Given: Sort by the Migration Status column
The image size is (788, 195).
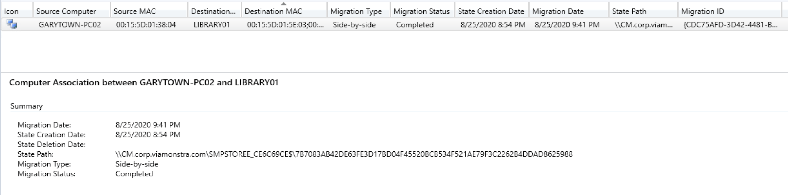Looking at the screenshot, I should click(x=421, y=11).
